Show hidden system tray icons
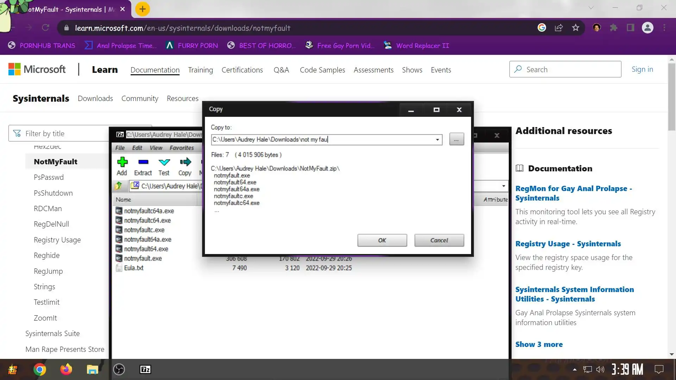The width and height of the screenshot is (676, 380). tap(575, 369)
